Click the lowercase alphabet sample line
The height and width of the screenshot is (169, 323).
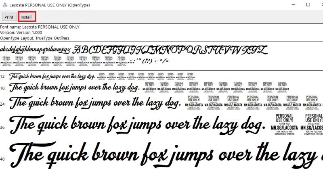(35, 50)
